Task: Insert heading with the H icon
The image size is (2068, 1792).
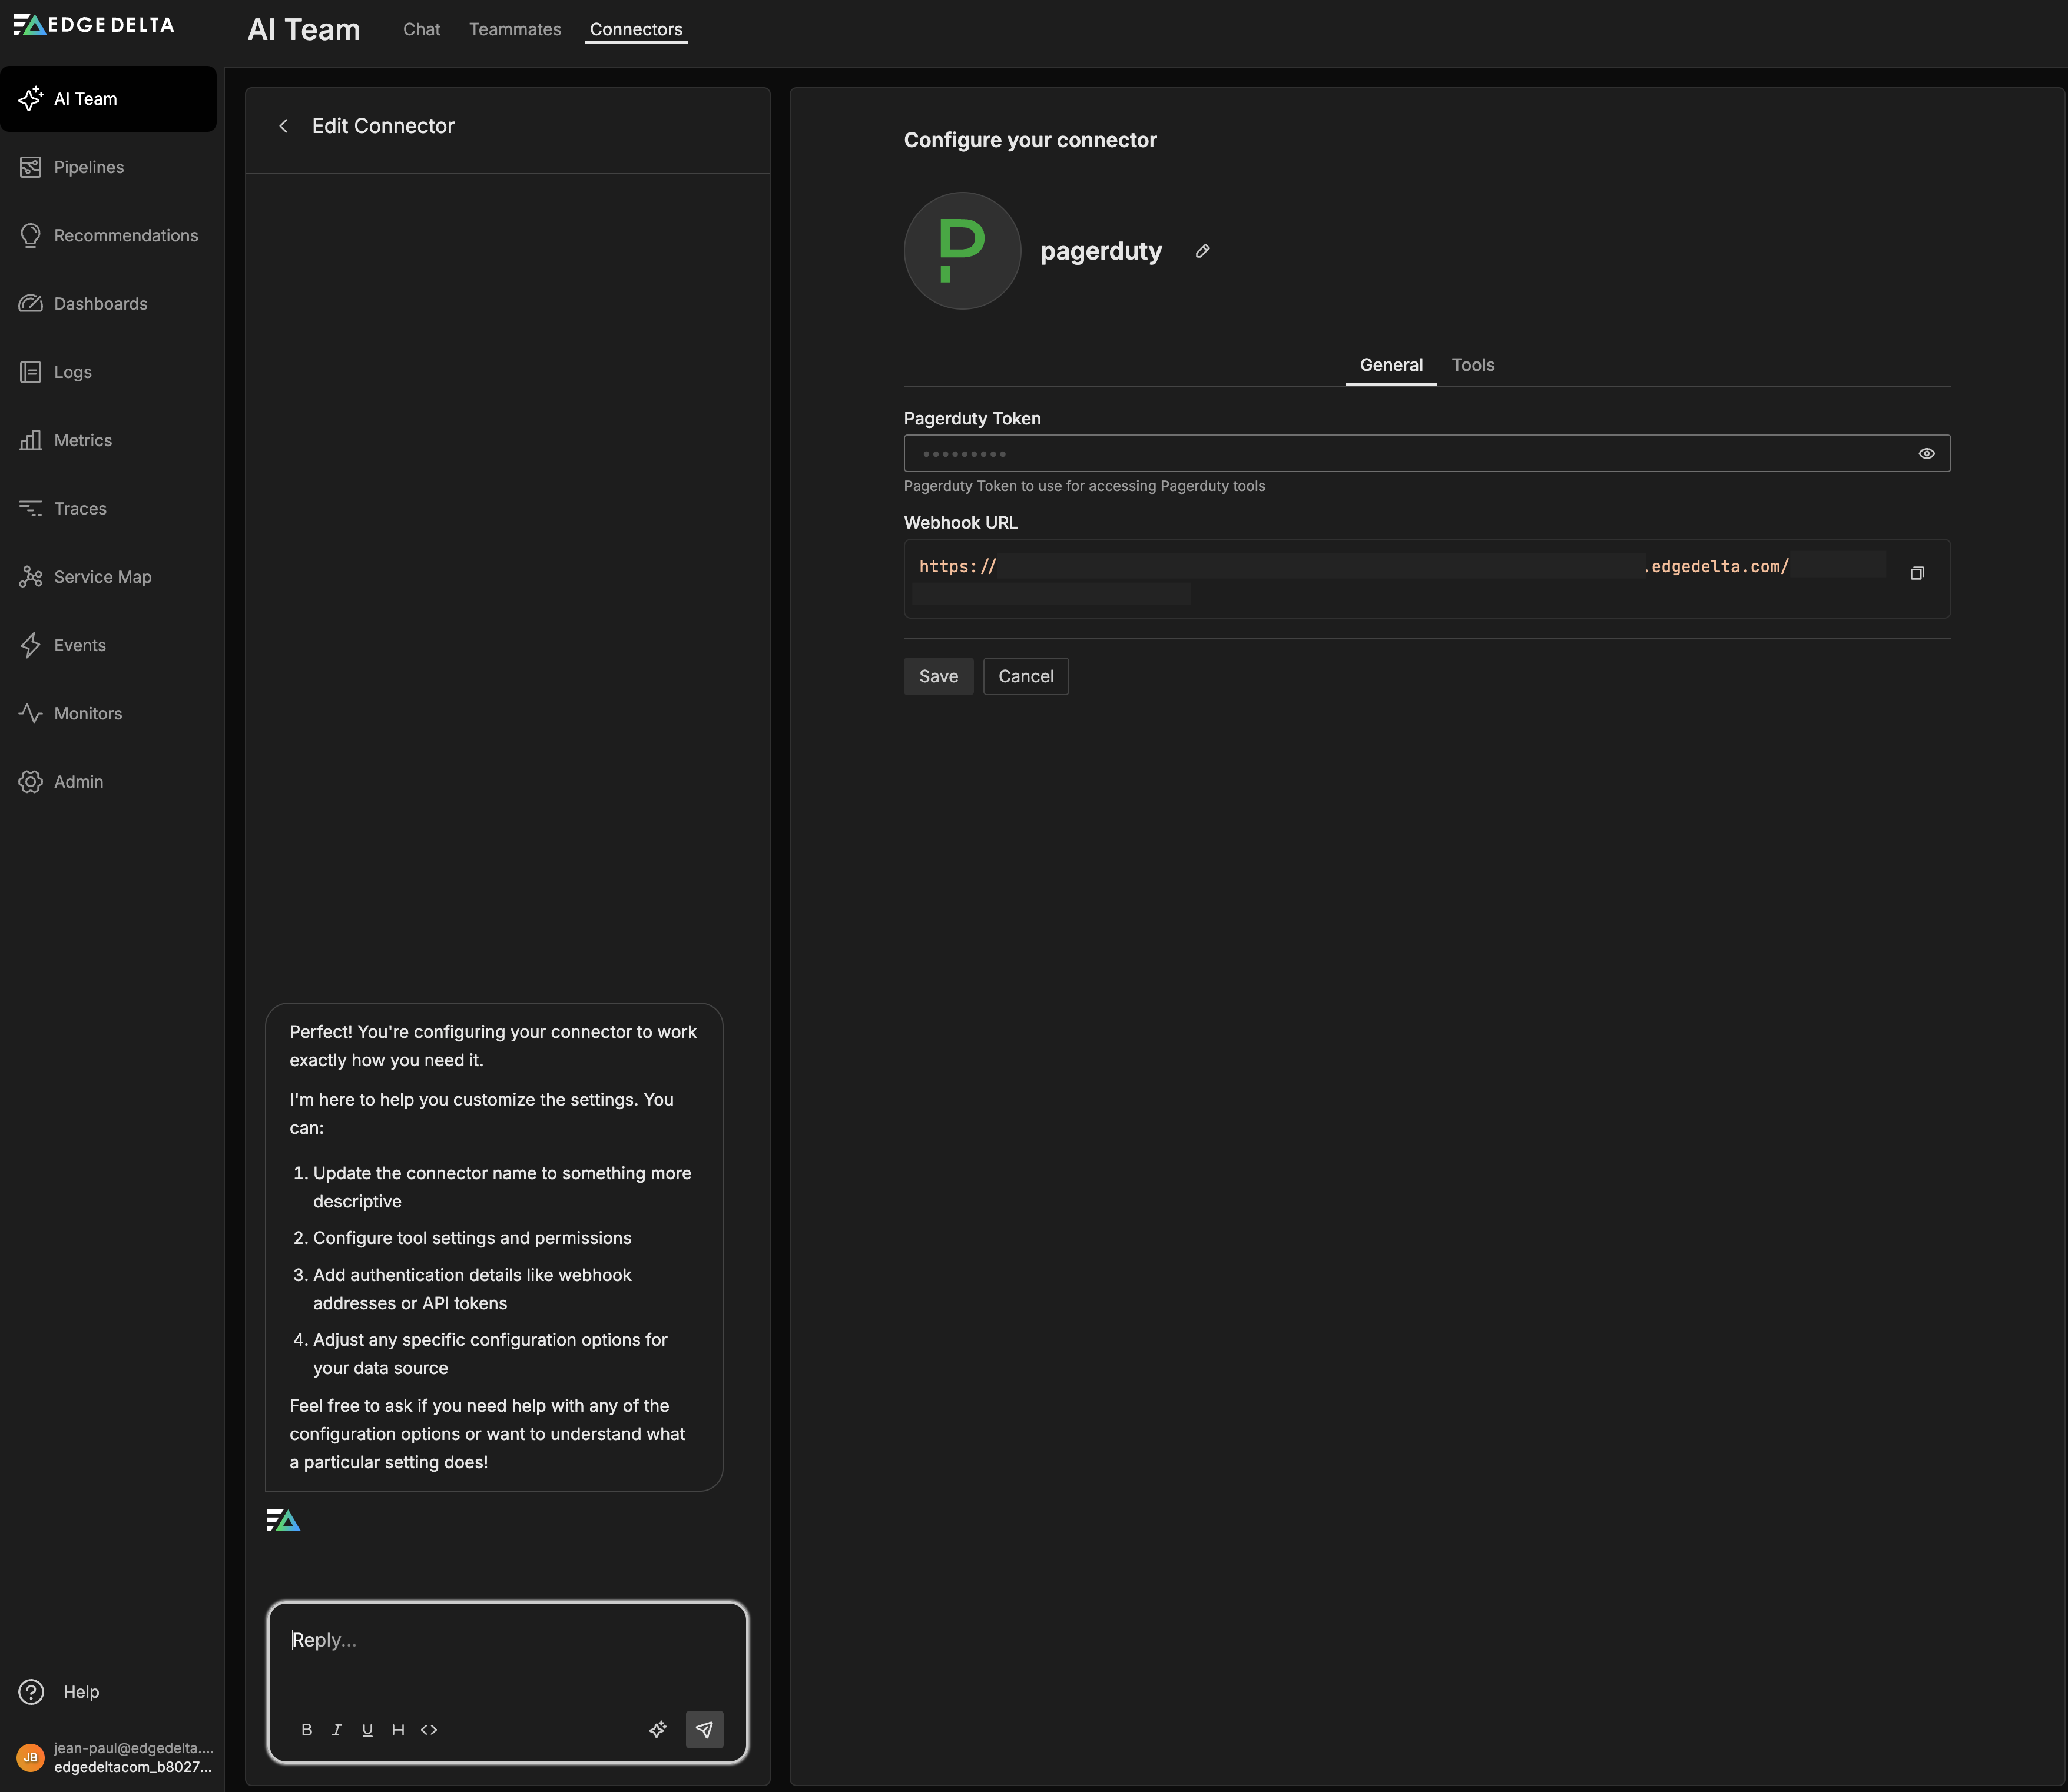Action: pos(398,1729)
